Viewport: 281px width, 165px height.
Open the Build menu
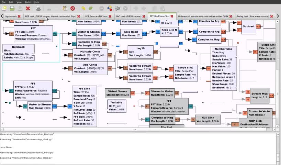28,2
